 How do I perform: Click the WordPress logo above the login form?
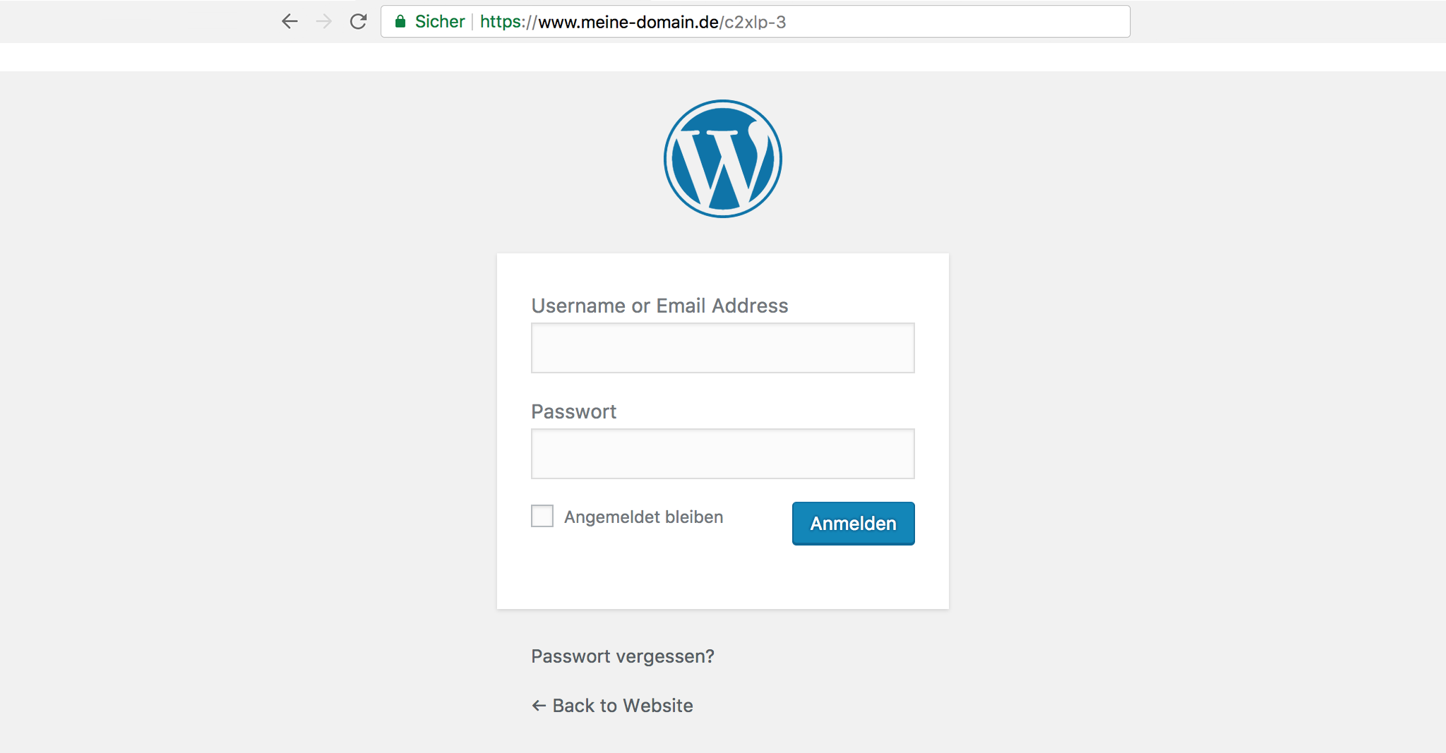coord(722,157)
